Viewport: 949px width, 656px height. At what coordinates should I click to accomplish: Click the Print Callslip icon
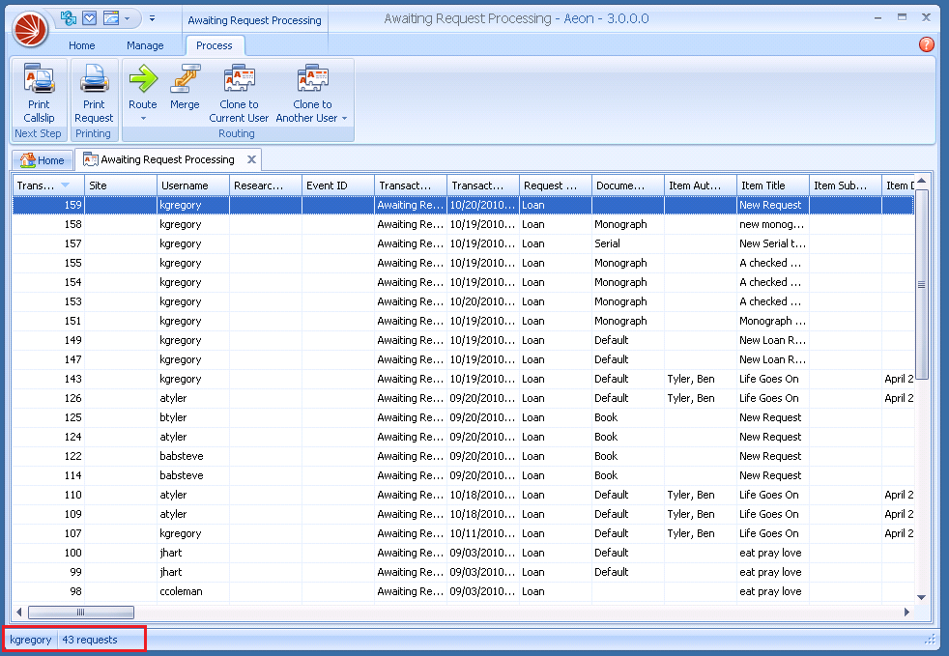pos(39,79)
